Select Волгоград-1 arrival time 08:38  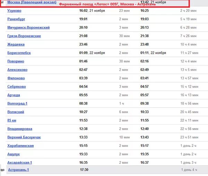[x=83, y=103]
